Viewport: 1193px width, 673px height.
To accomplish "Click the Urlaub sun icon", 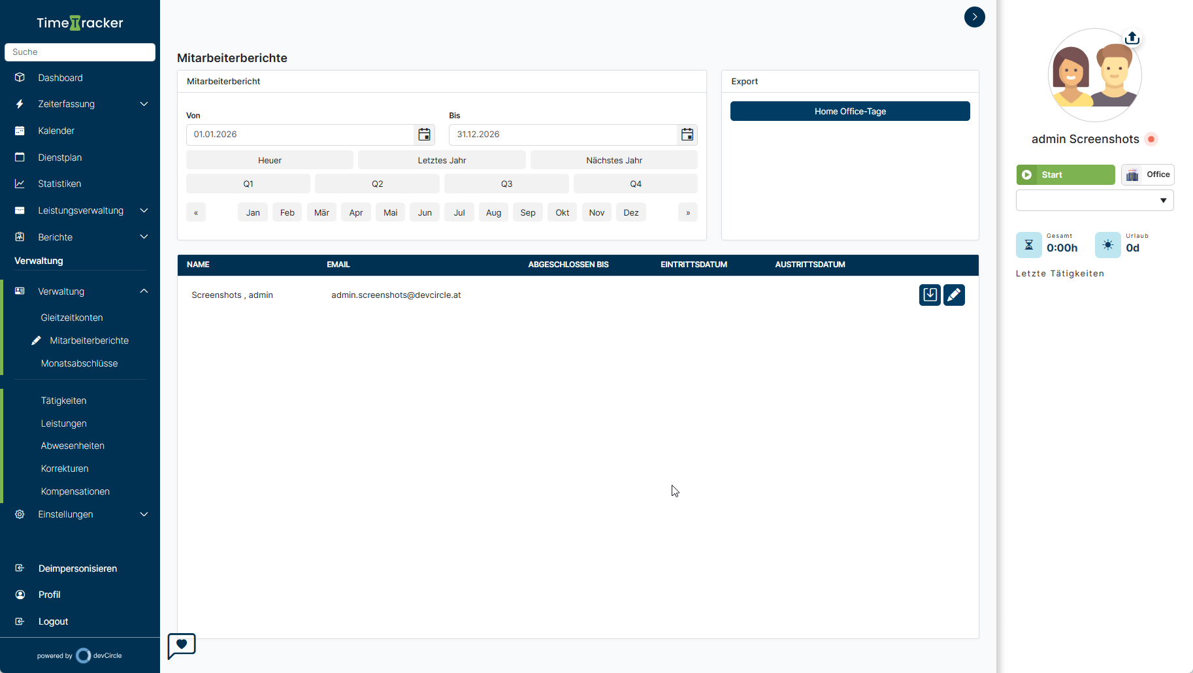I will point(1107,245).
